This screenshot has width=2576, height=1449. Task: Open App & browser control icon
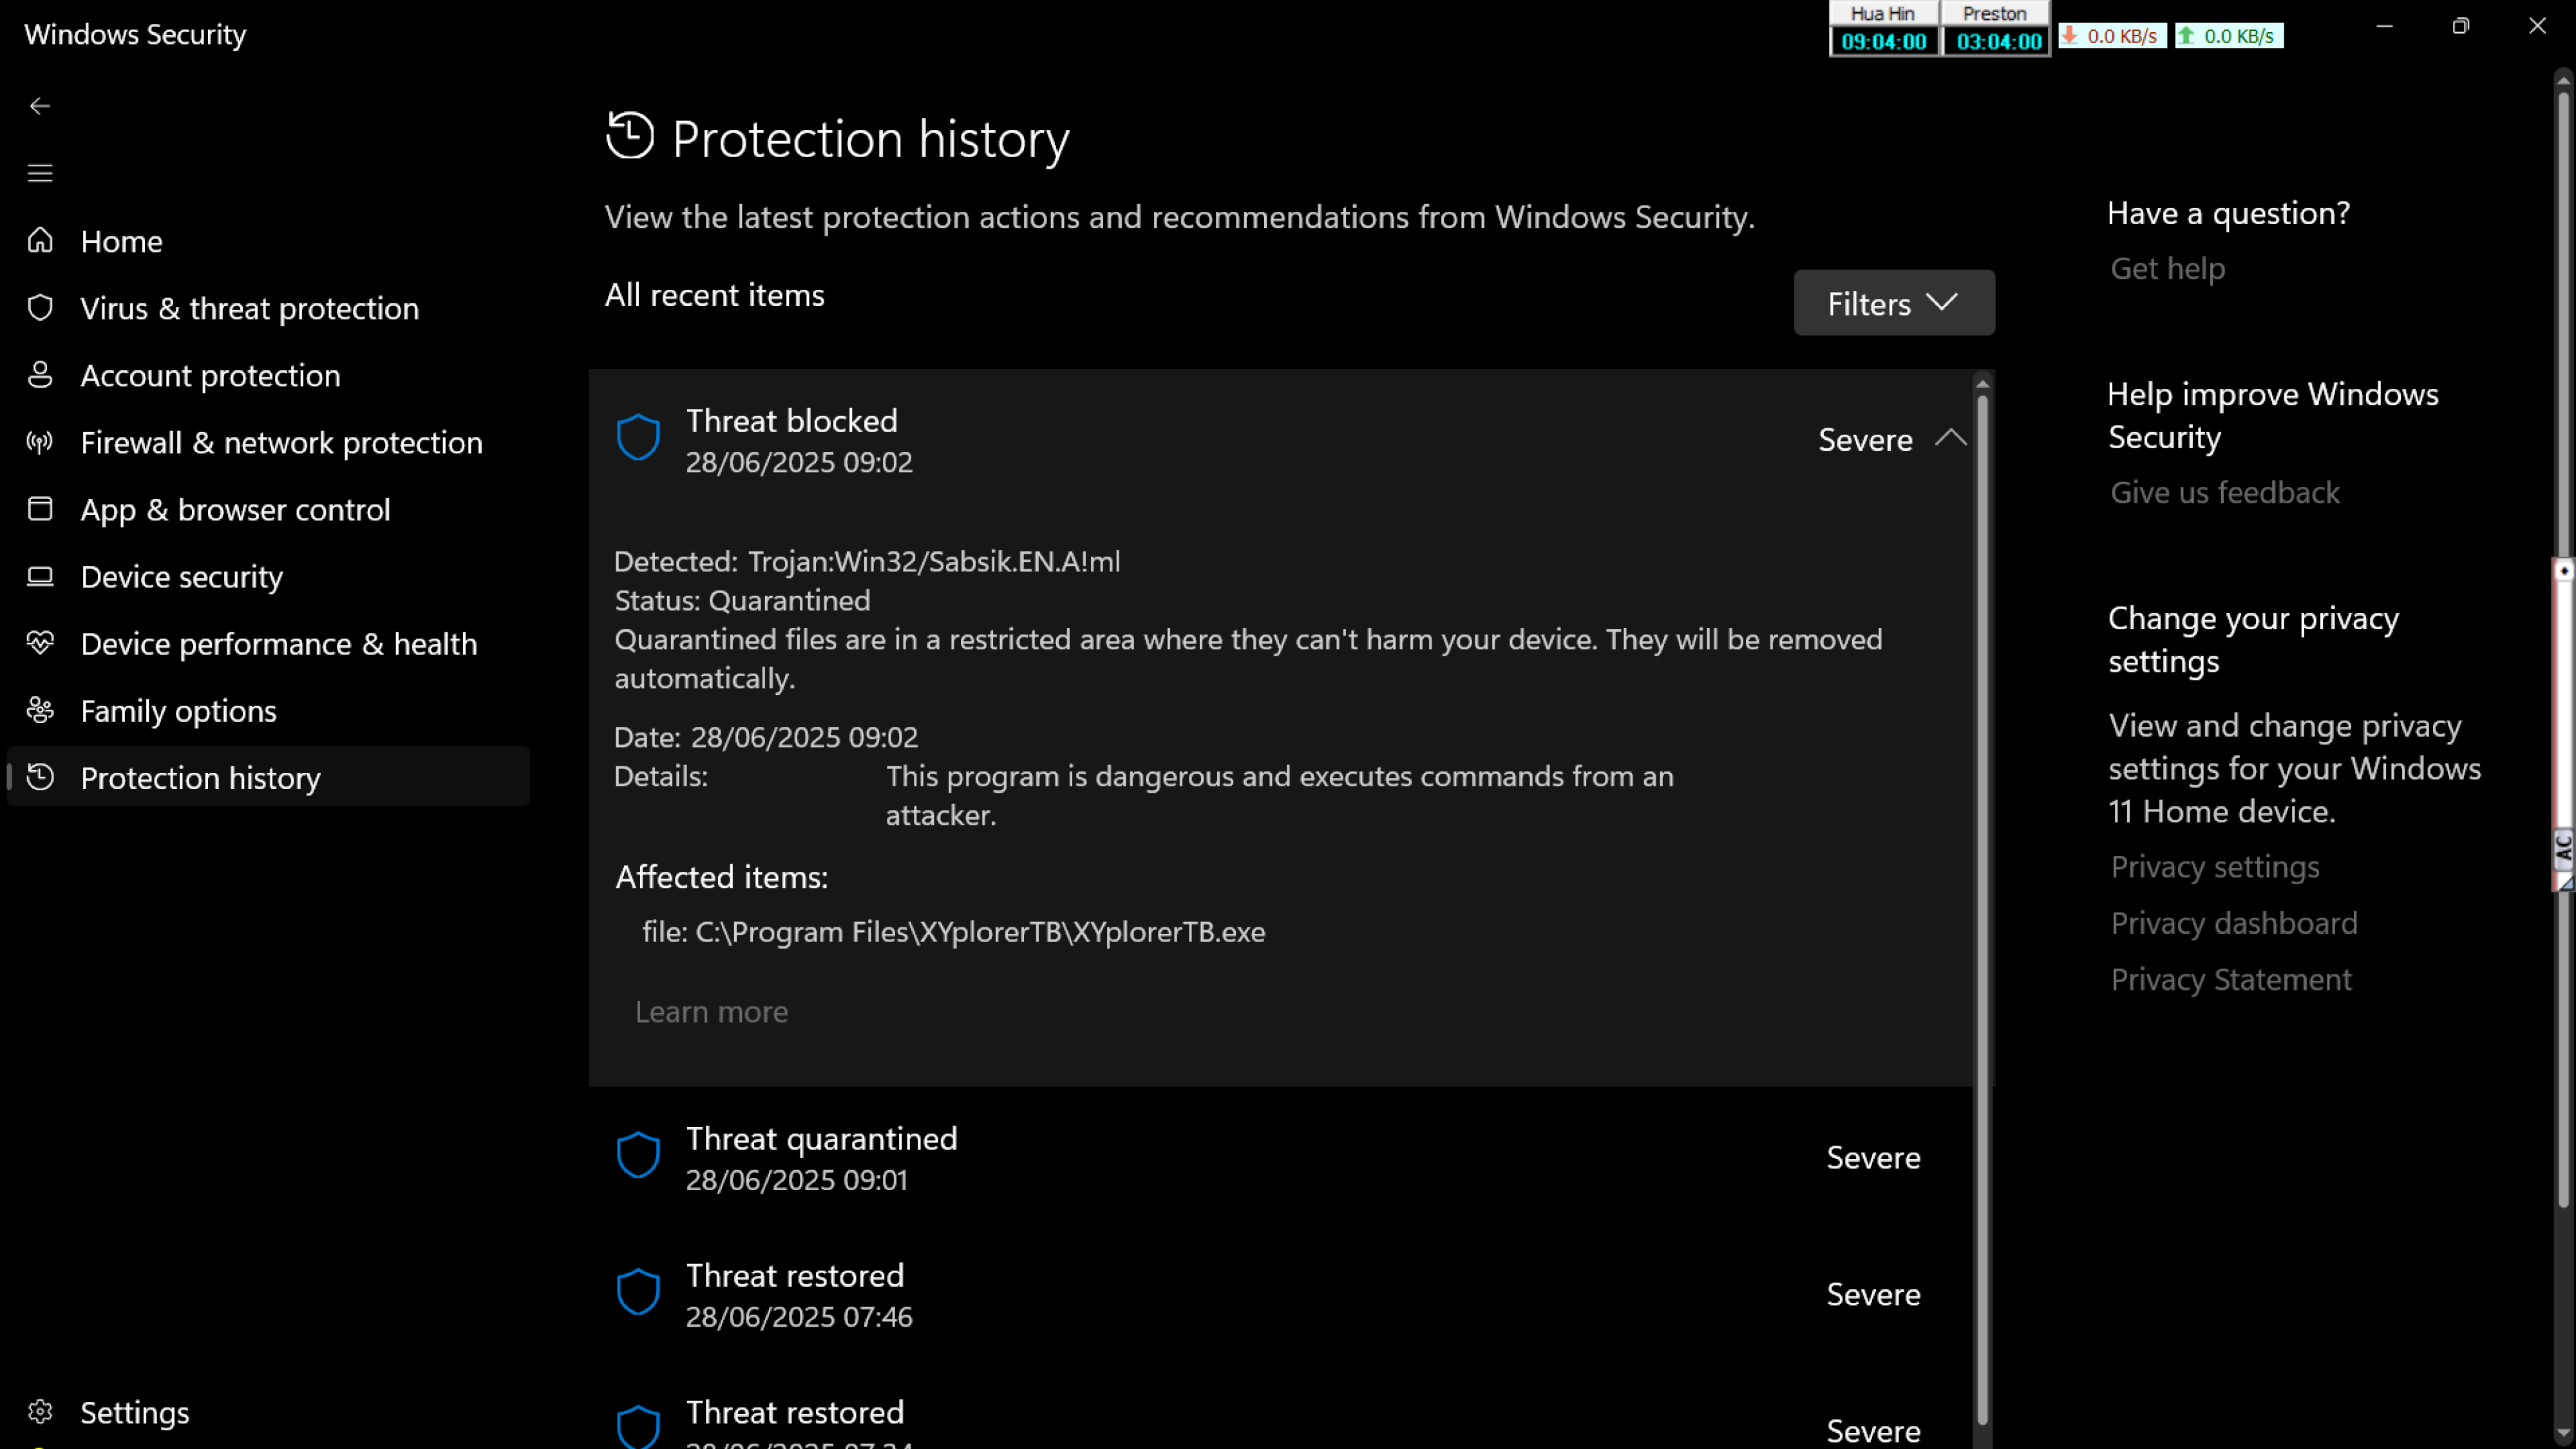coord(40,509)
